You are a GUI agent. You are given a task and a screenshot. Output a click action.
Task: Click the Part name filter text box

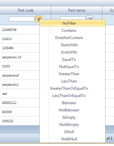coord(73,18)
